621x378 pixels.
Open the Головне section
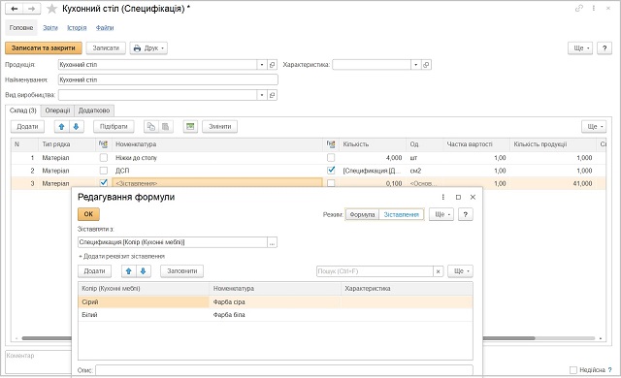coord(21,28)
